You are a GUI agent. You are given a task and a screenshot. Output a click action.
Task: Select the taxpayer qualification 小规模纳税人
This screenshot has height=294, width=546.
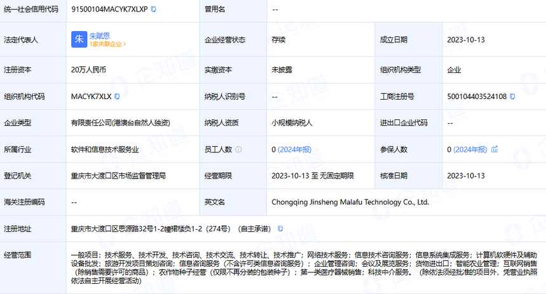click(292, 123)
